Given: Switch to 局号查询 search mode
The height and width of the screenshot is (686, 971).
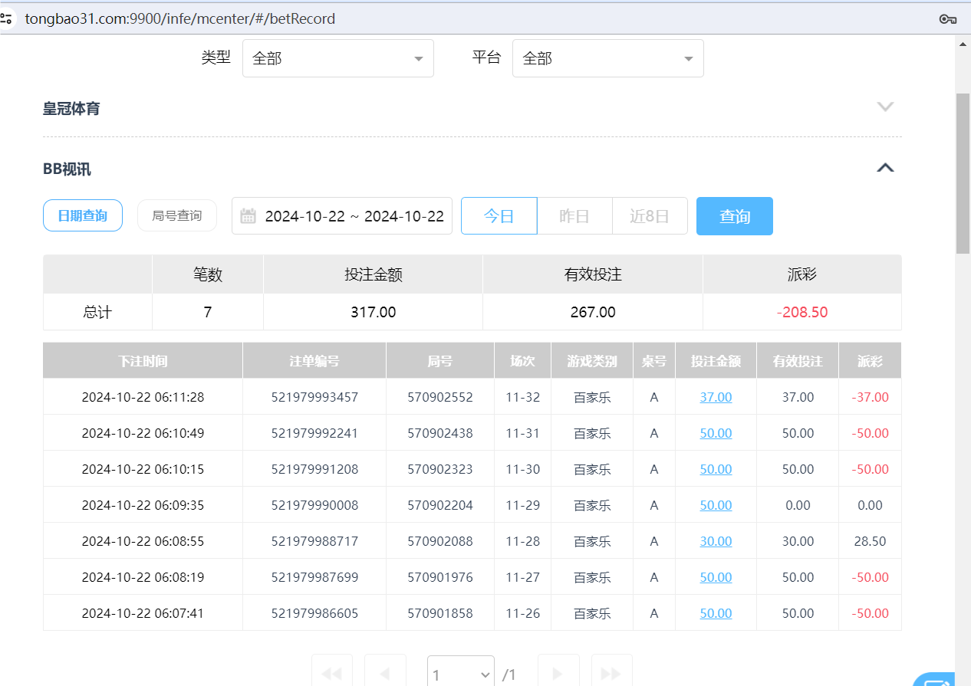Looking at the screenshot, I should (176, 216).
